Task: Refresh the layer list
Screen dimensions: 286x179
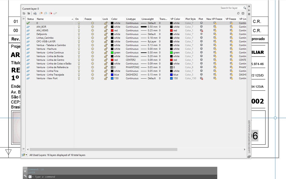Action: click(x=238, y=13)
